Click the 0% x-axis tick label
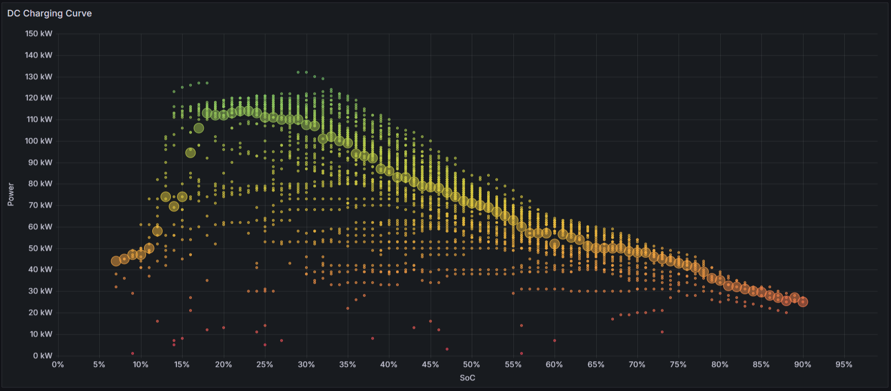The height and width of the screenshot is (391, 891). point(58,364)
